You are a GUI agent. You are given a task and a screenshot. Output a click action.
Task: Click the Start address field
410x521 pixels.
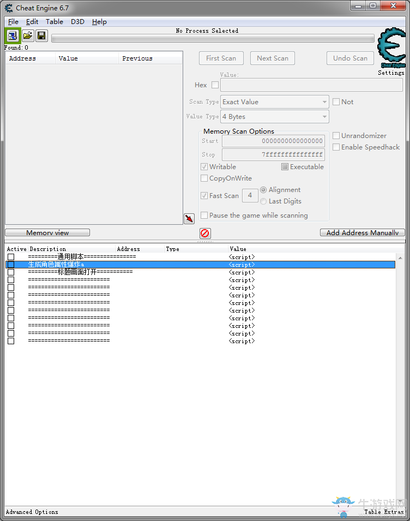click(273, 141)
